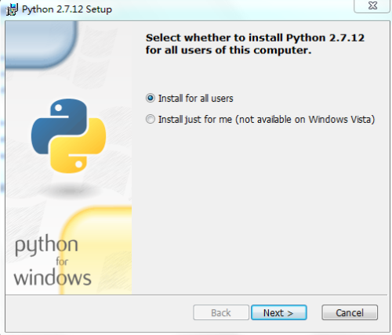Click the greyed-out Back button
The width and height of the screenshot is (392, 335).
coord(221,312)
